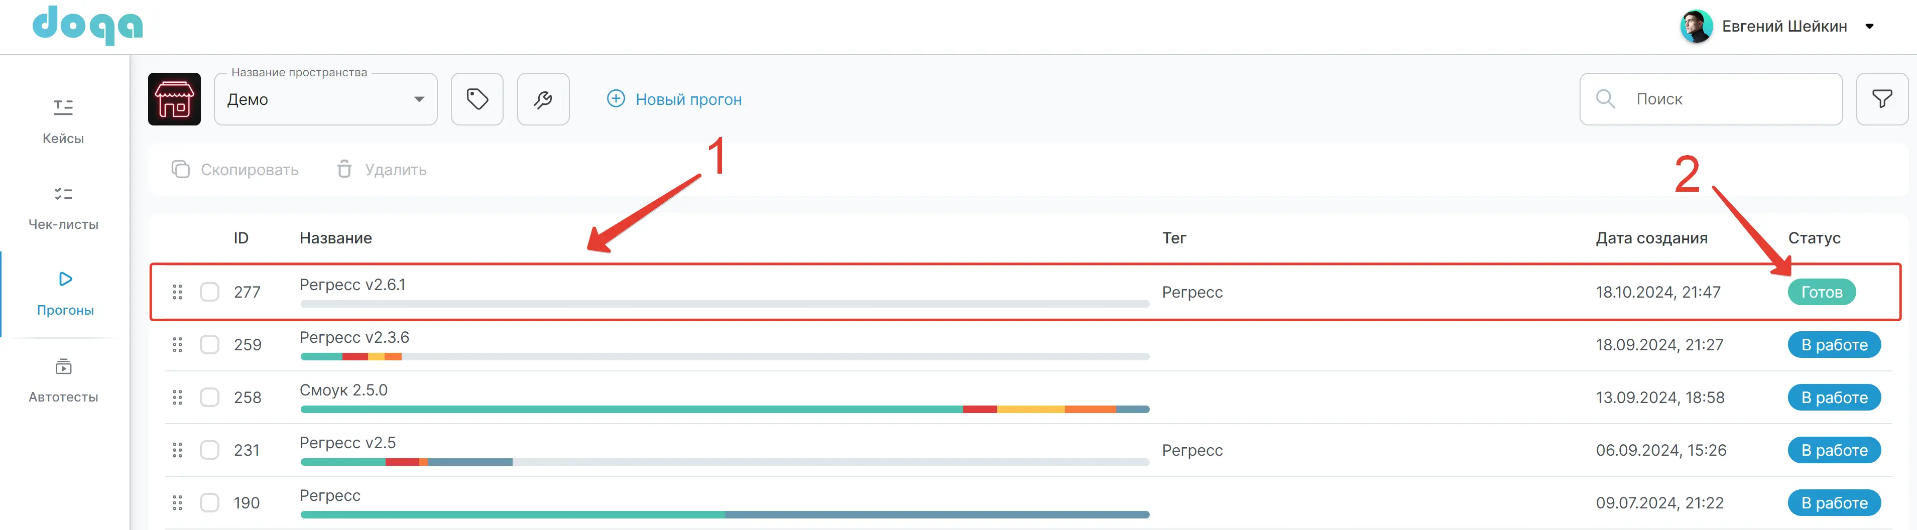Click progress bar of Регресс v2.5
Screen dimensions: 1917x530
(724, 462)
